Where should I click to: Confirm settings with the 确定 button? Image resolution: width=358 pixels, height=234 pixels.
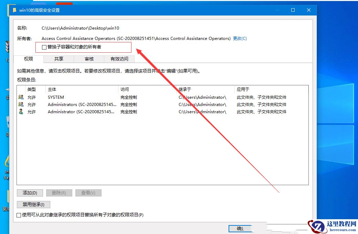pyautogui.click(x=240, y=228)
